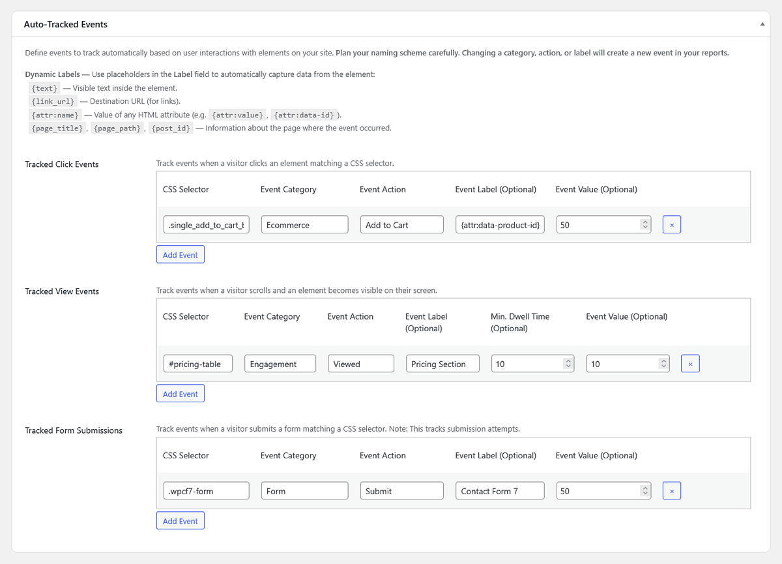The height and width of the screenshot is (564, 782).
Task: Add a new tracked click event
Action: (x=180, y=254)
